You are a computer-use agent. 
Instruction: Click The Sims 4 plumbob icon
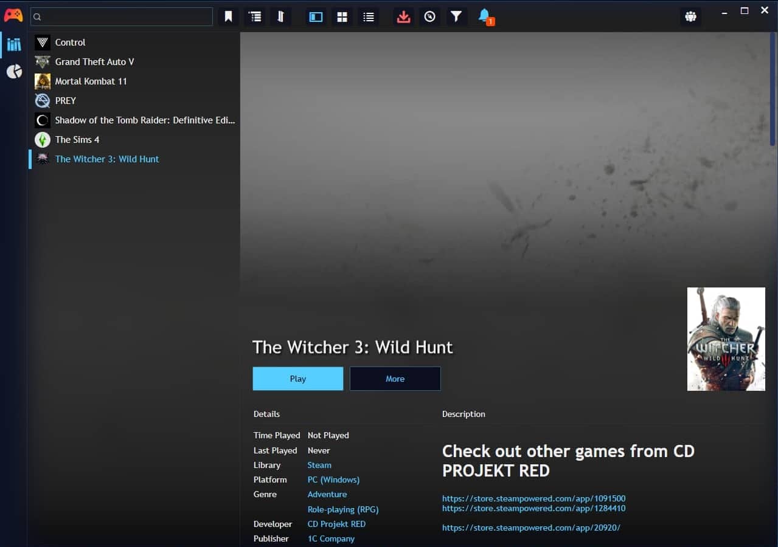tap(43, 140)
